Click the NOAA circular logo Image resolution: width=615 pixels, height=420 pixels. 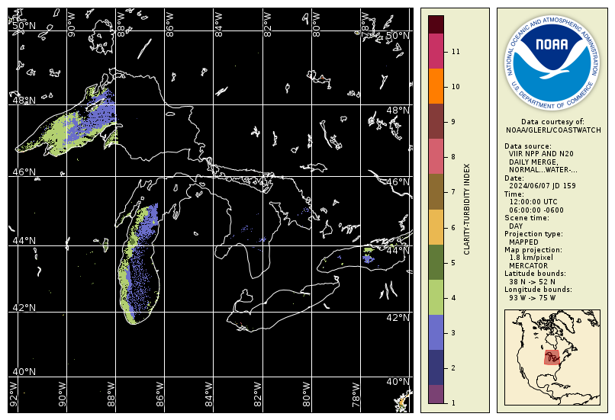click(x=552, y=62)
